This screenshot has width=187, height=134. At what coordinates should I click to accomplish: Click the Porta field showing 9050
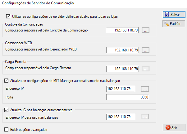128,97
